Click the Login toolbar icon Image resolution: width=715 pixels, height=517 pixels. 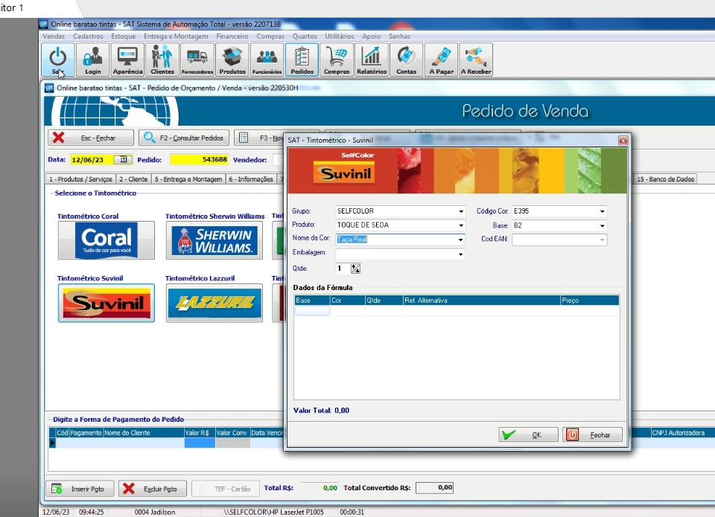pos(92,60)
